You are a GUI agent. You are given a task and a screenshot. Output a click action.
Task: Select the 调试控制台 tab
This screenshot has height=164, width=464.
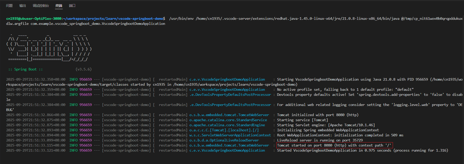tap(41, 6)
